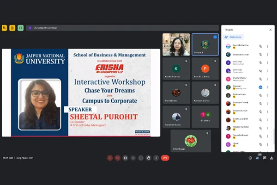The width and height of the screenshot is (277, 185).
Task: Open more options for TANISHI PANWAR
Action: (x=268, y=128)
